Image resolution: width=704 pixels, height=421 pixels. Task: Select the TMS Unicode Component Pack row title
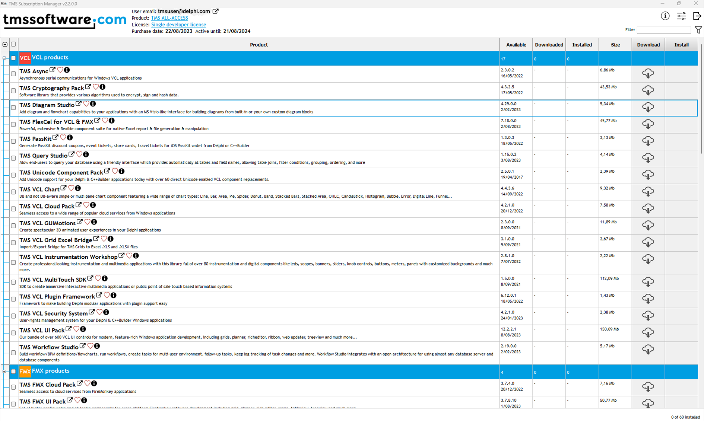pyautogui.click(x=61, y=173)
